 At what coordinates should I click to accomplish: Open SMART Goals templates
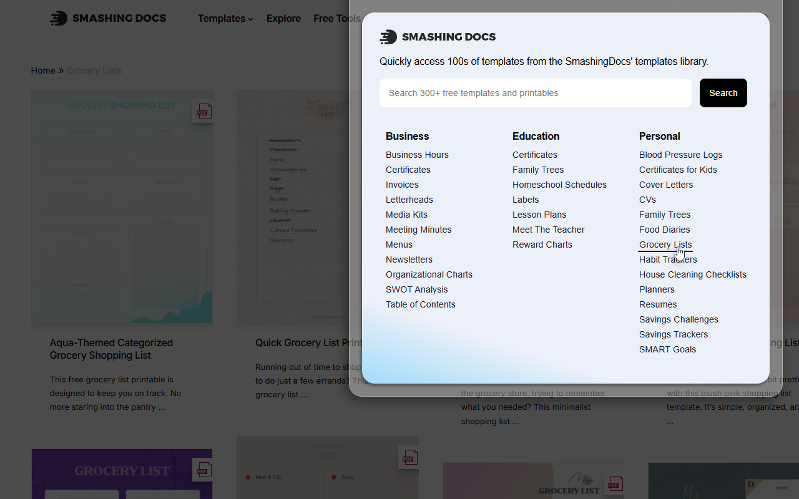pyautogui.click(x=668, y=349)
